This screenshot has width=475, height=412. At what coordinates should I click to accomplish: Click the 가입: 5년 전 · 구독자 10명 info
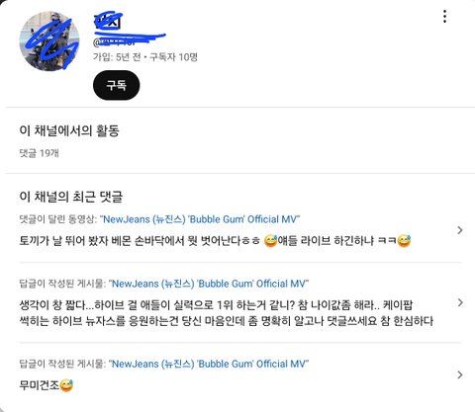144,57
